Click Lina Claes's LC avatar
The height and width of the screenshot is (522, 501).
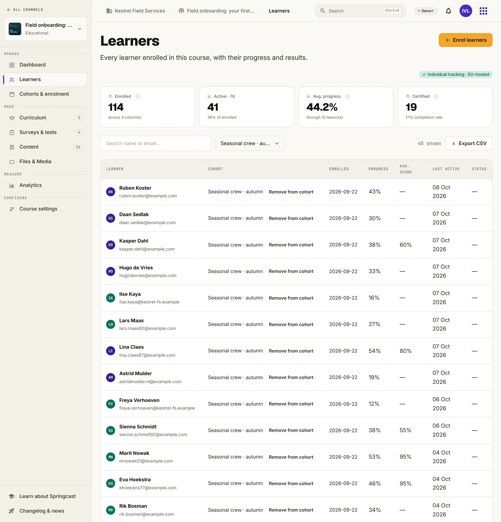(x=111, y=351)
